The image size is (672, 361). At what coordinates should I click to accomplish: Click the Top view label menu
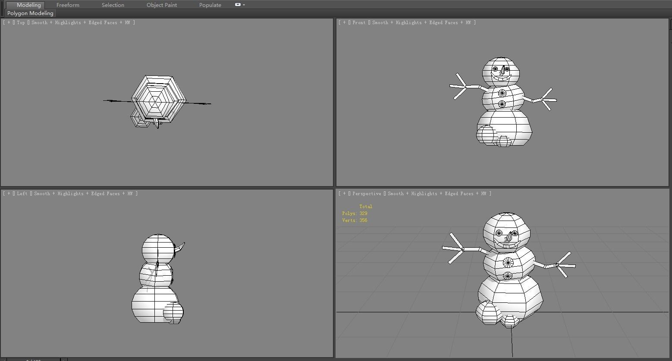21,22
